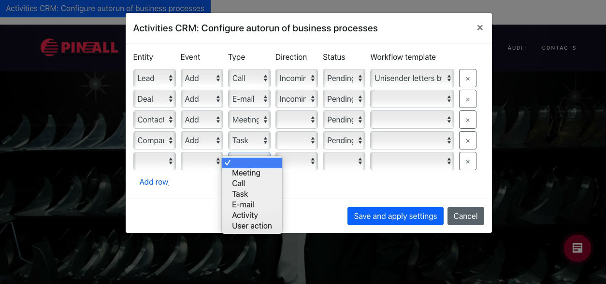Open Pending status dropdown in Contact row
606x284 pixels.
(344, 120)
